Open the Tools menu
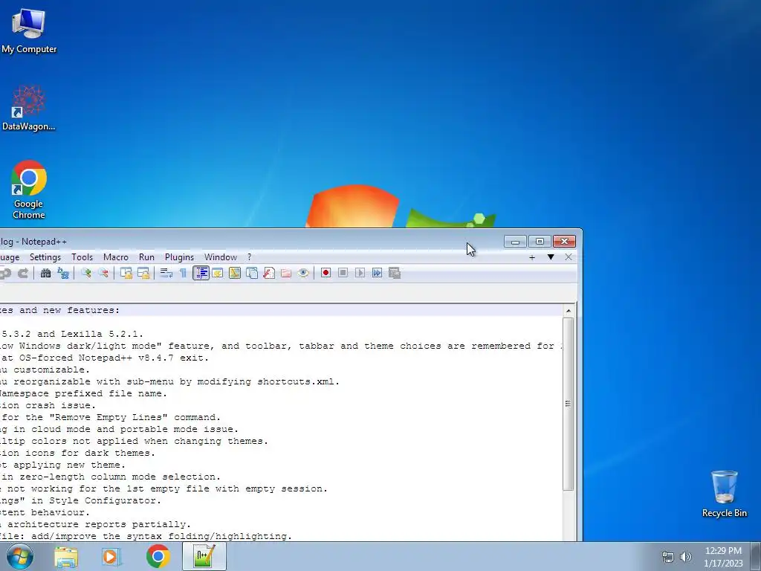The image size is (761, 571). (82, 257)
